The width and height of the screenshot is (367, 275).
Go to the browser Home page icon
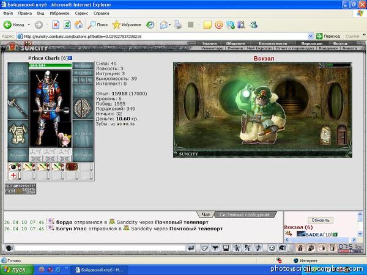pos(79,24)
